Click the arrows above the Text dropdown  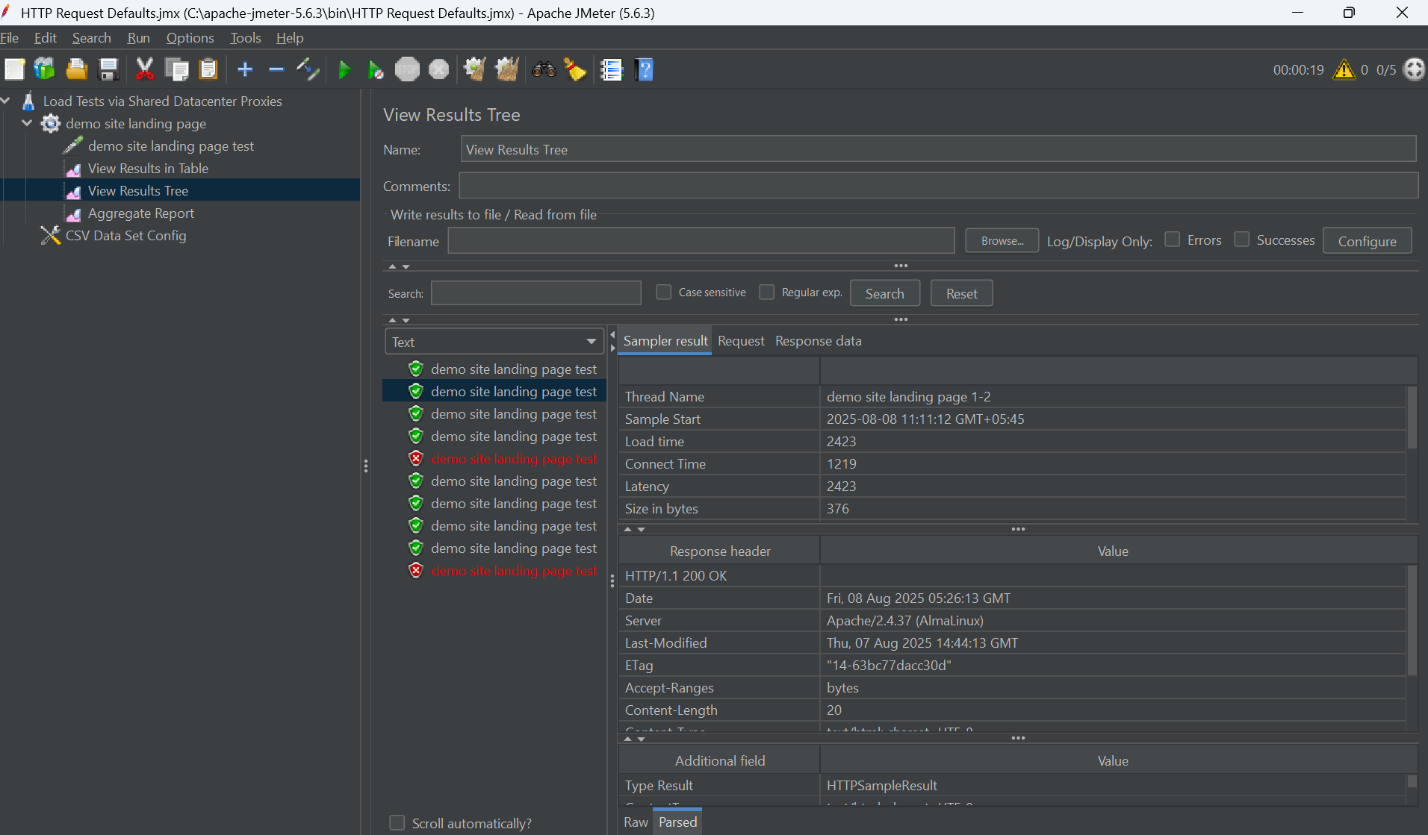coord(399,320)
